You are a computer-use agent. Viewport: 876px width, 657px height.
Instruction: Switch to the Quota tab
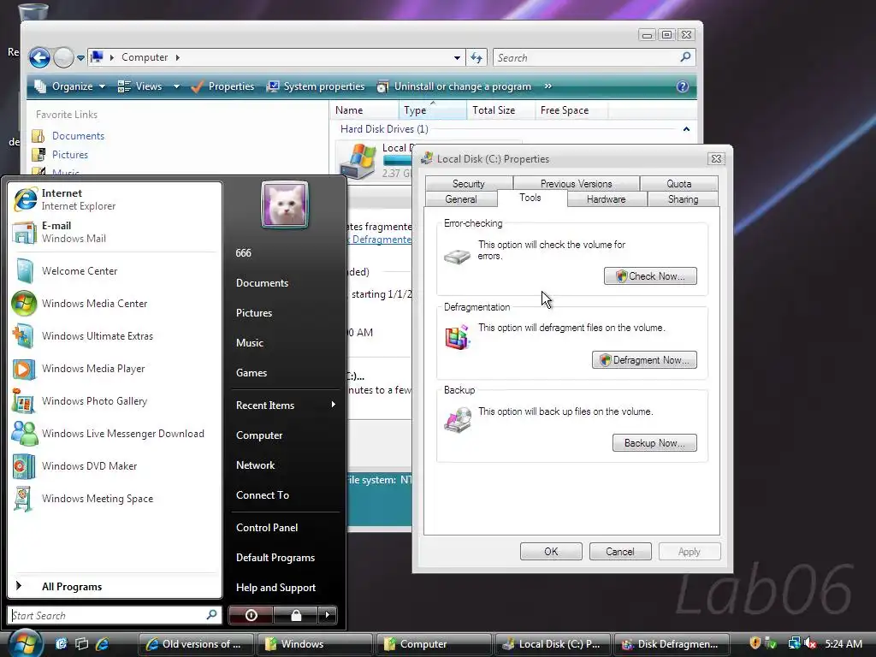pos(678,183)
